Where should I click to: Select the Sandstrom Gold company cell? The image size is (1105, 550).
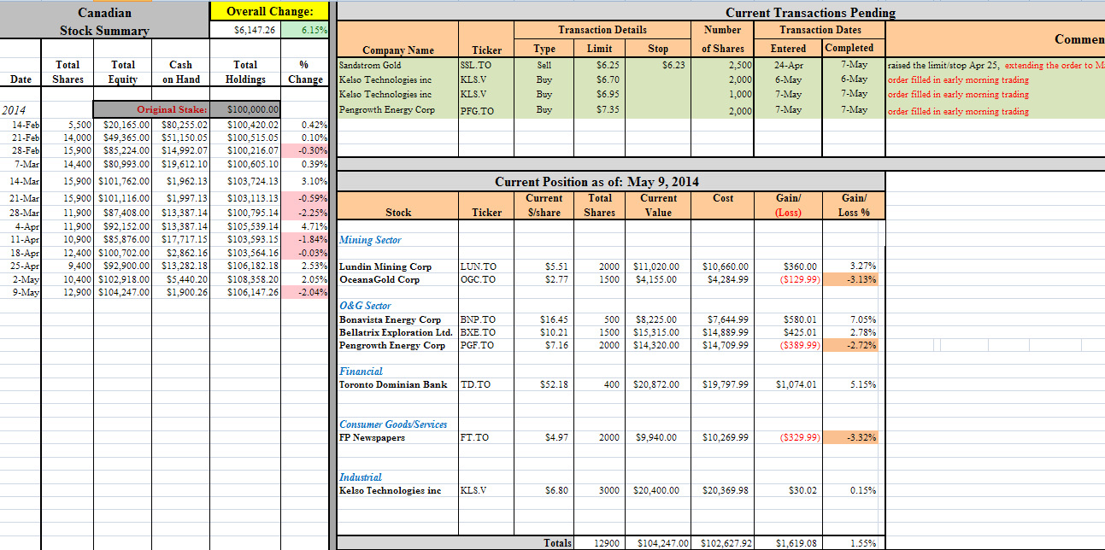[x=398, y=65]
